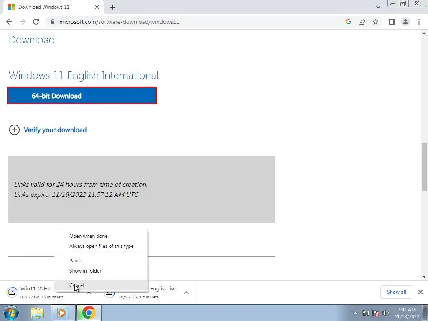This screenshot has width=428, height=321.
Task: Click the taskbar clock showing 7:01 AM
Action: point(407,313)
